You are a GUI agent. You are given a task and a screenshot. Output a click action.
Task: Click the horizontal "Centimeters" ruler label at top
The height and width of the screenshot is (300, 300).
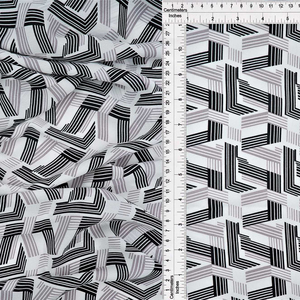175,10
